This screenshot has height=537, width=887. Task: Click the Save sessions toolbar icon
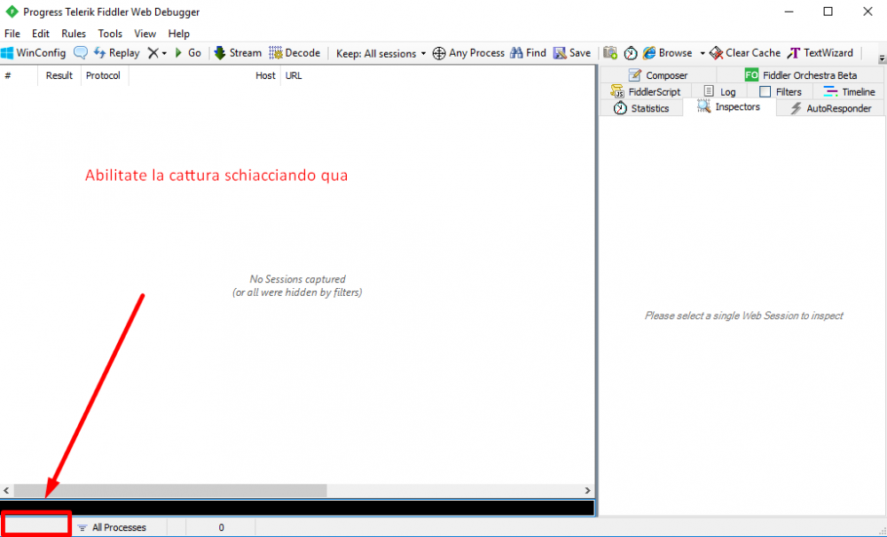(572, 53)
